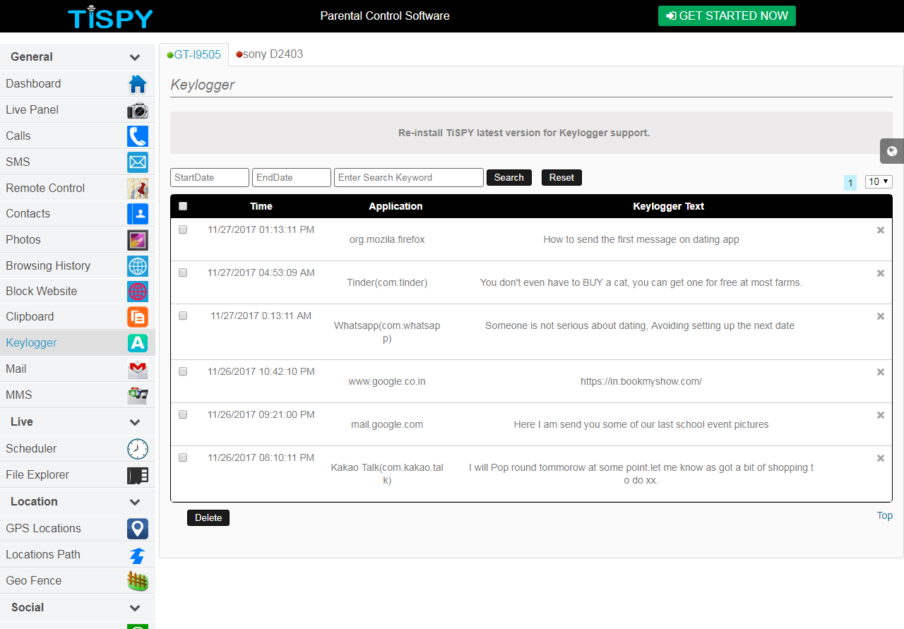This screenshot has height=629, width=904.
Task: Go to page 1 in pagination
Action: [850, 183]
